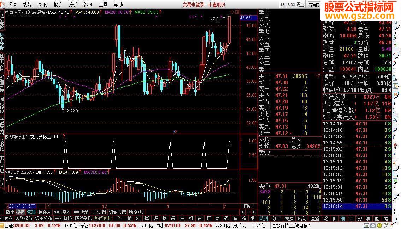Select the 直播 tab under order book
Viewport: 401px width, 229px height.
(315, 218)
